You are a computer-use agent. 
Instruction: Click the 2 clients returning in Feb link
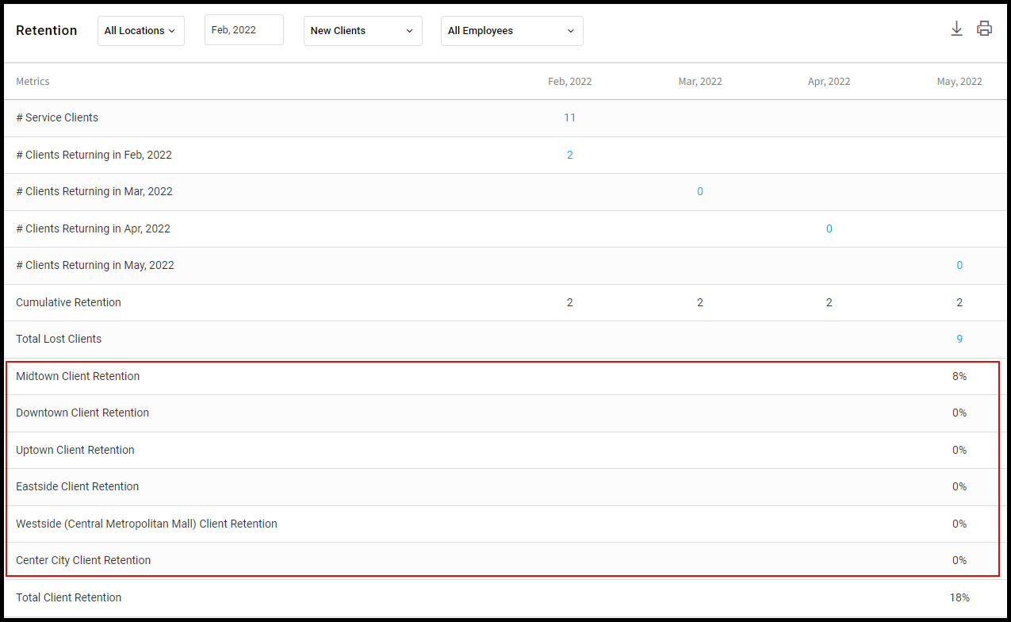(x=569, y=155)
